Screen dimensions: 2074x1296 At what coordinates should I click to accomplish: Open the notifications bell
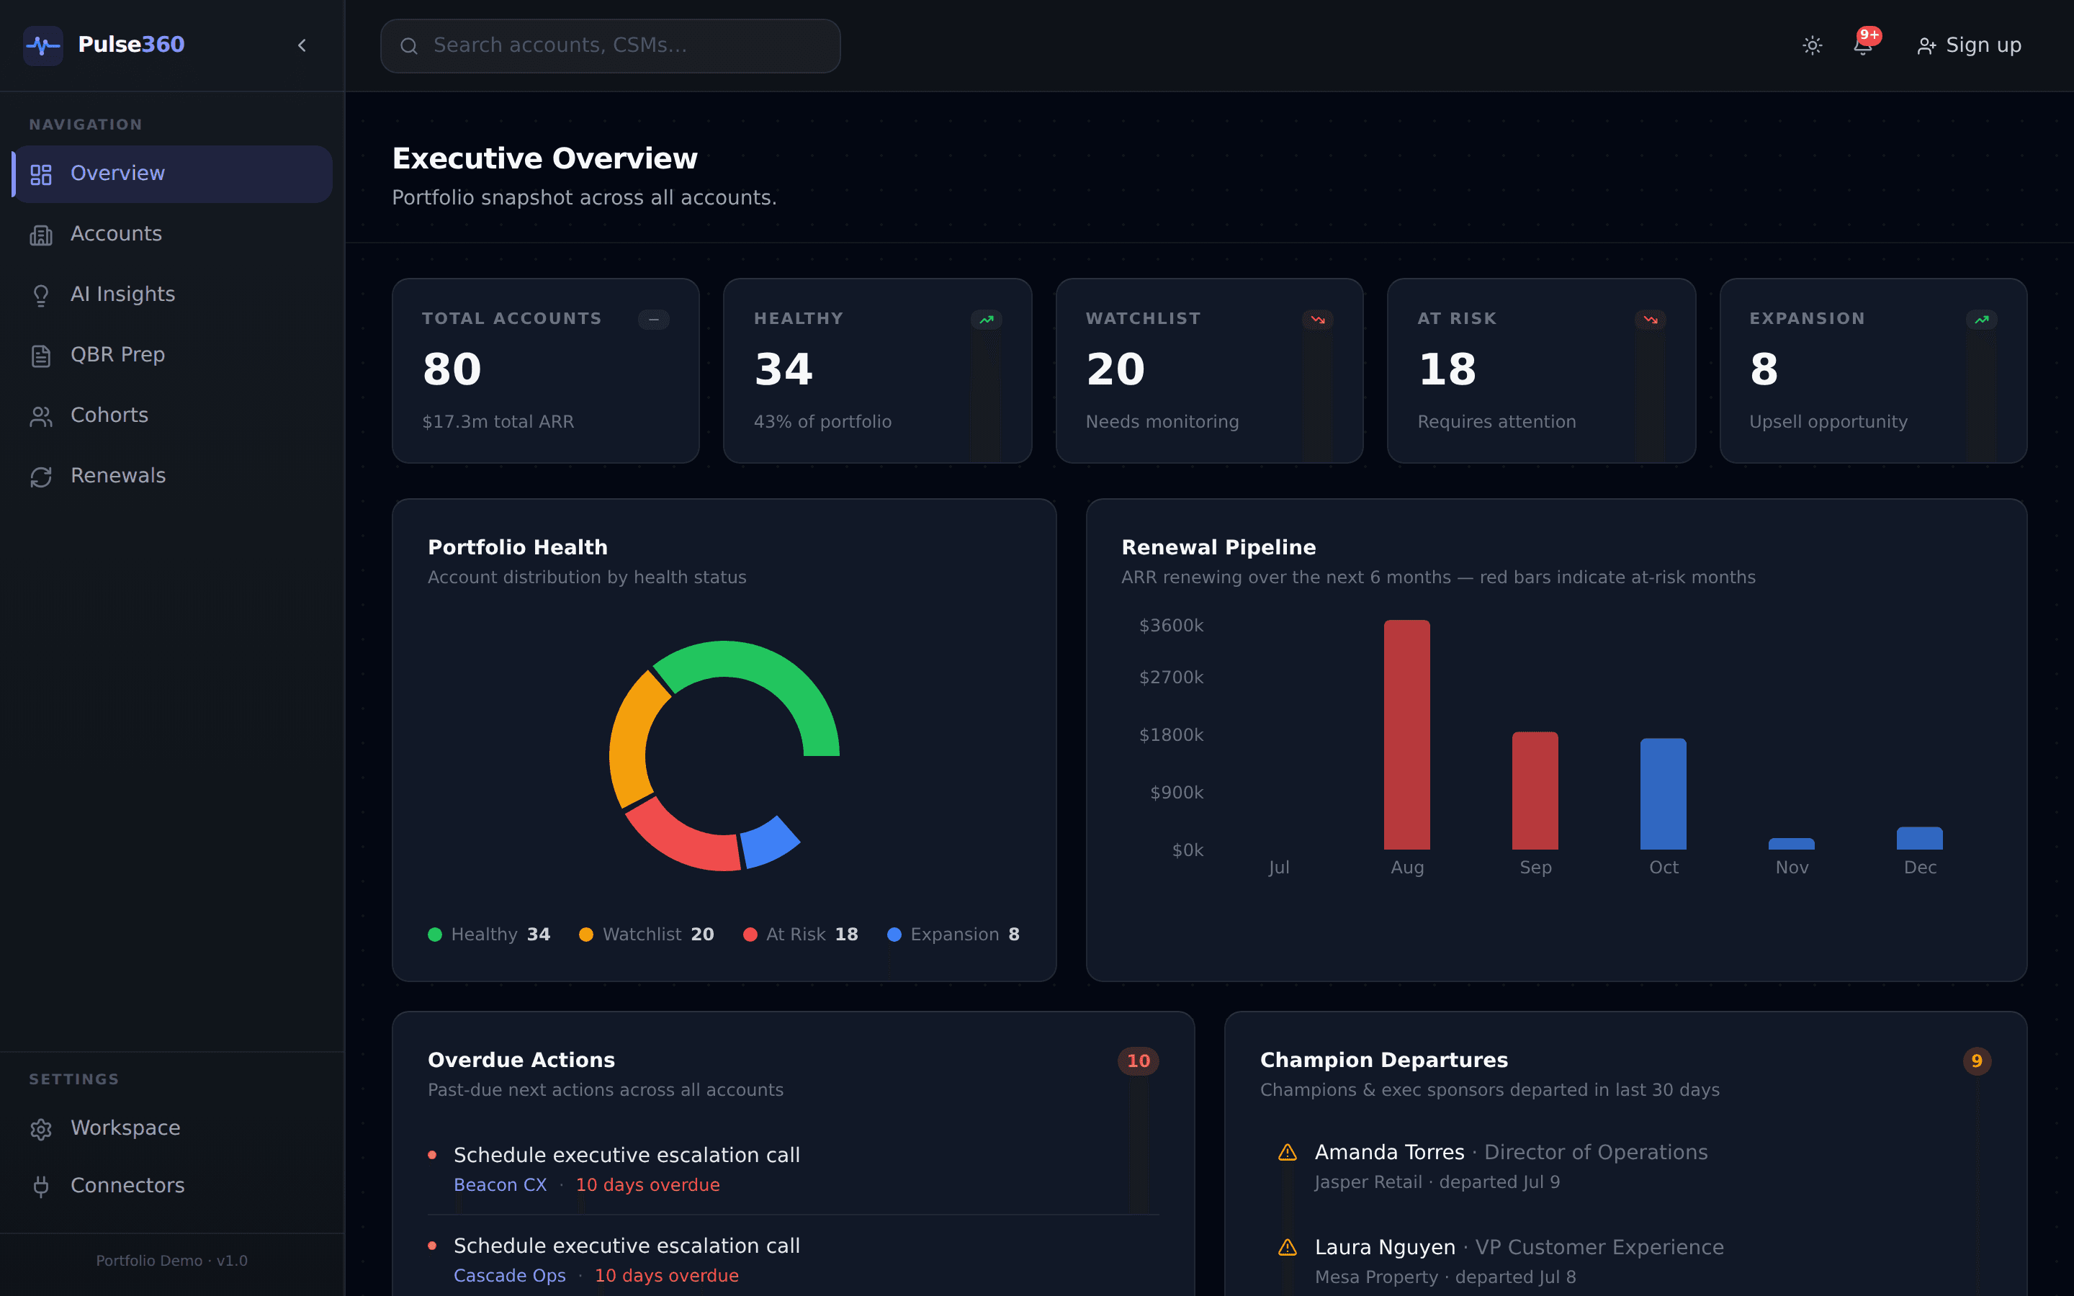click(1863, 45)
